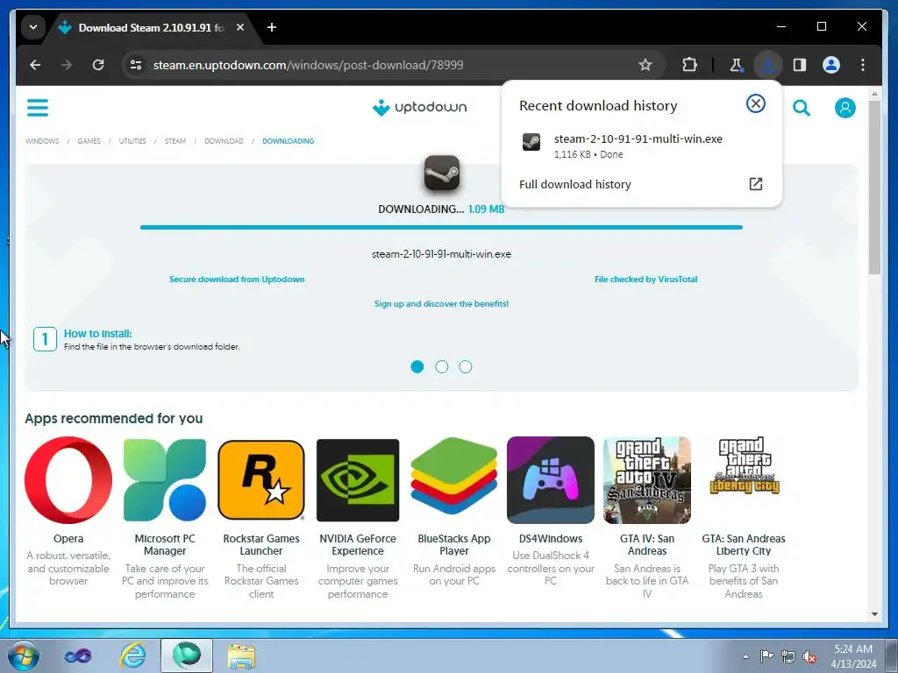This screenshot has width=898, height=673.
Task: Toggle the Chrome downloads toolbar icon
Action: click(767, 65)
